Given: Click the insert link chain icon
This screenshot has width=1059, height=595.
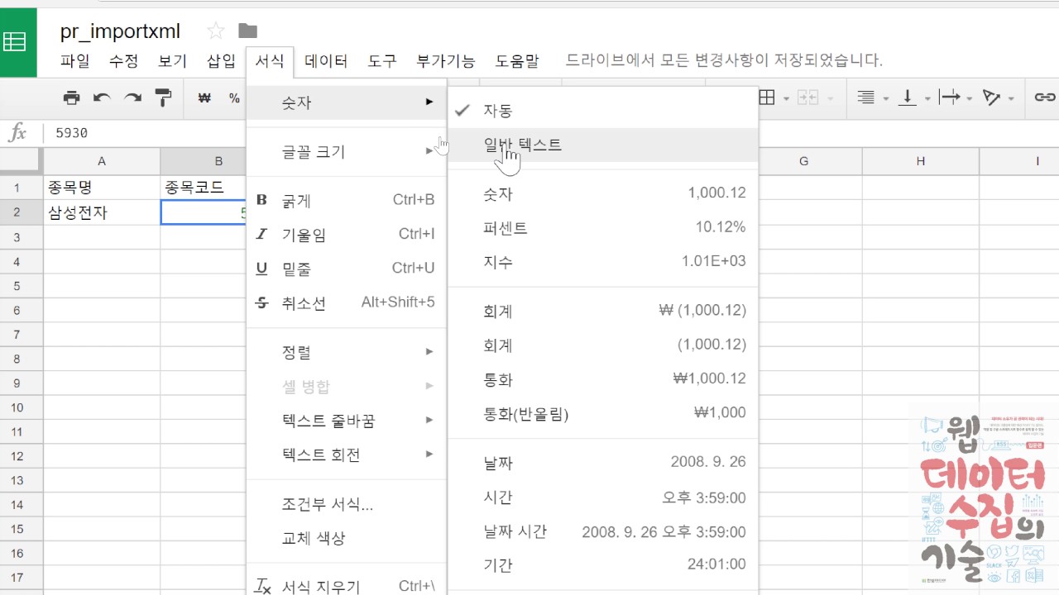Looking at the screenshot, I should pyautogui.click(x=1044, y=98).
